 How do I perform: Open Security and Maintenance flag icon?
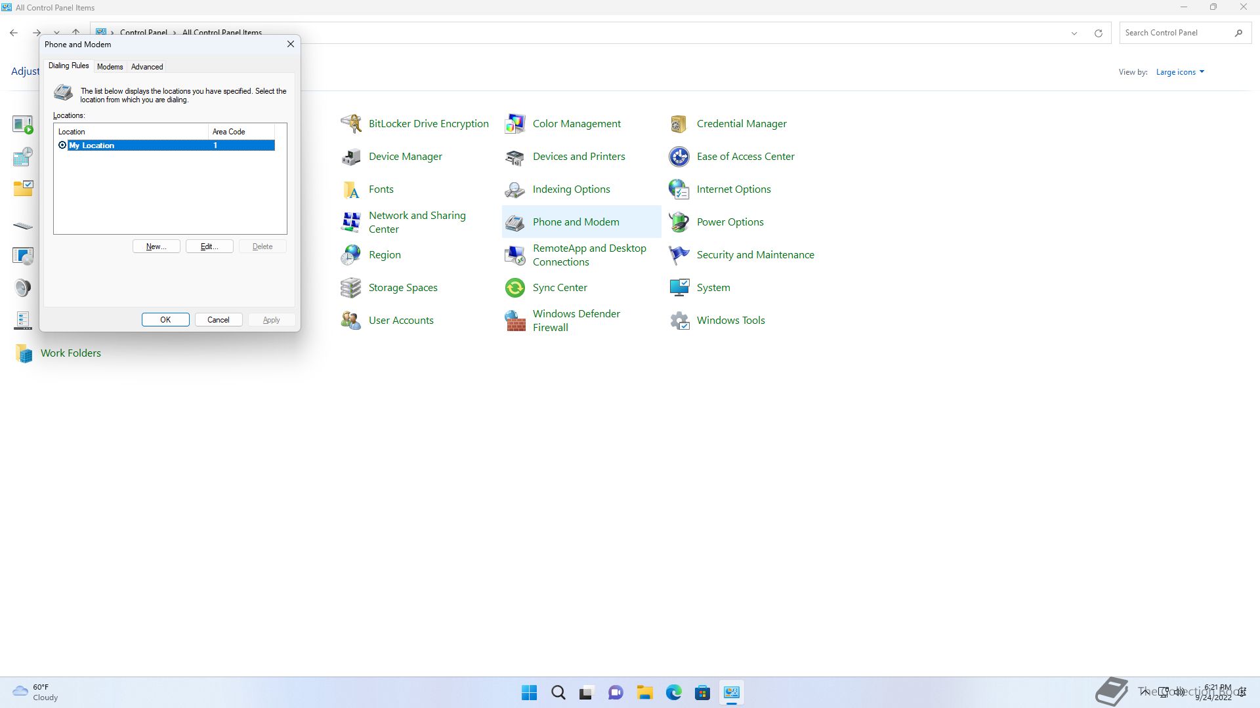tap(679, 254)
